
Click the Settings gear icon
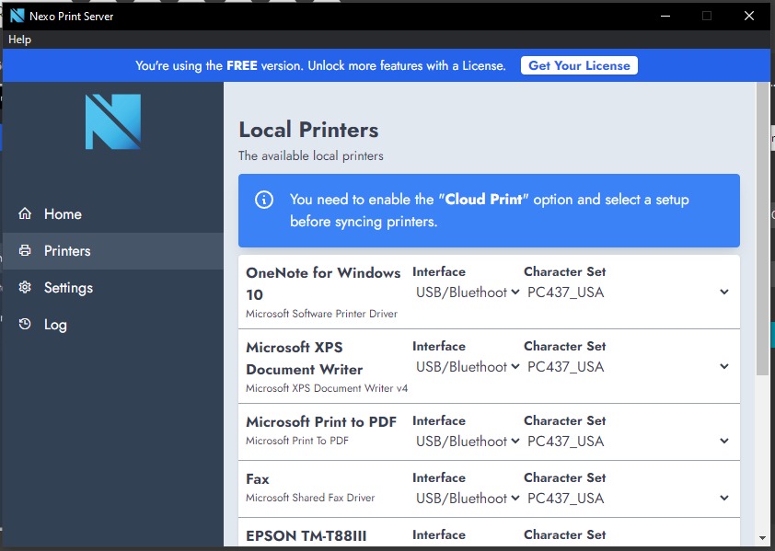25,287
